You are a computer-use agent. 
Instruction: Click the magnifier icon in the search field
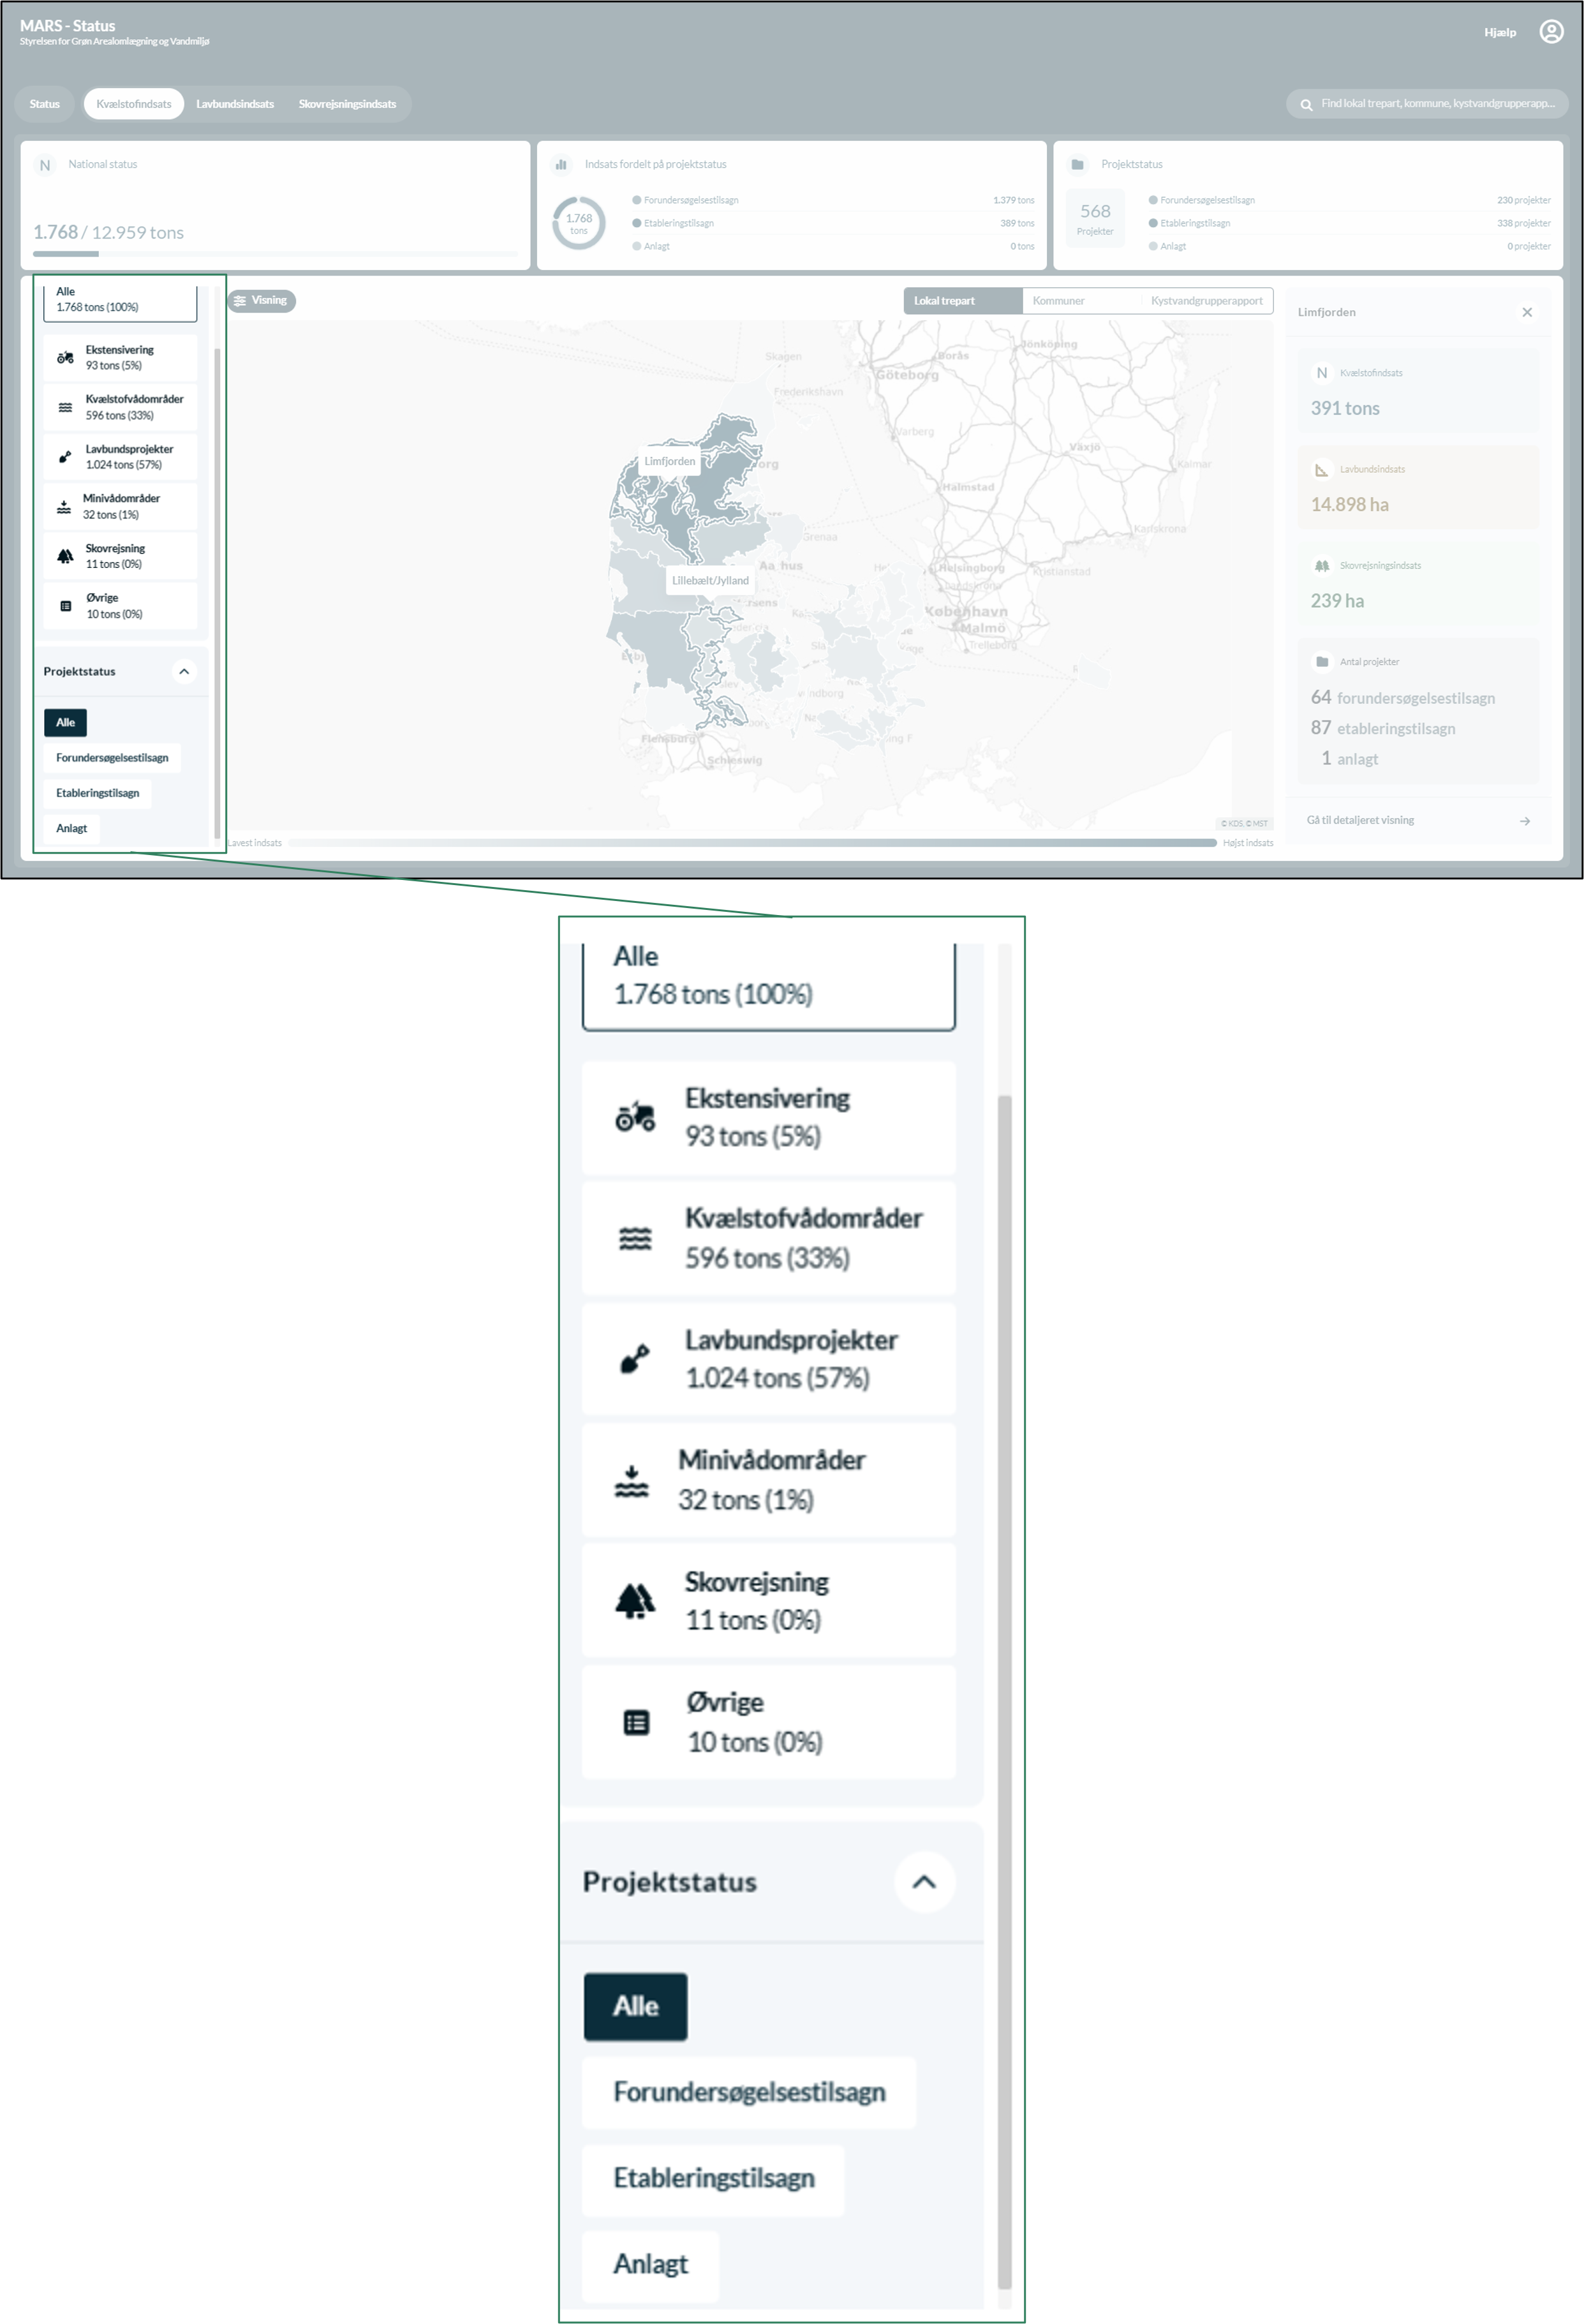[1306, 104]
